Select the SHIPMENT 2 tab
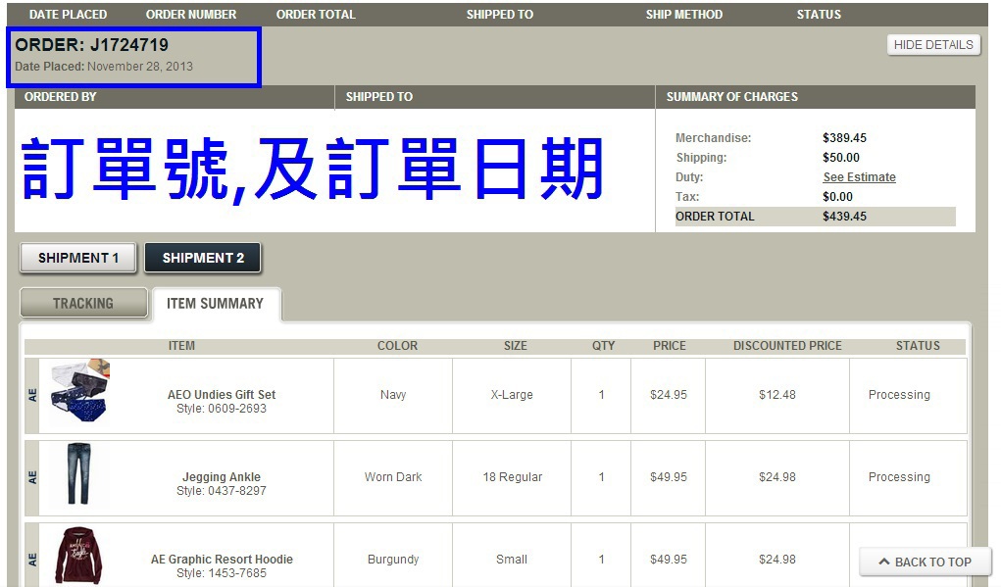The width and height of the screenshot is (1001, 587). [203, 258]
